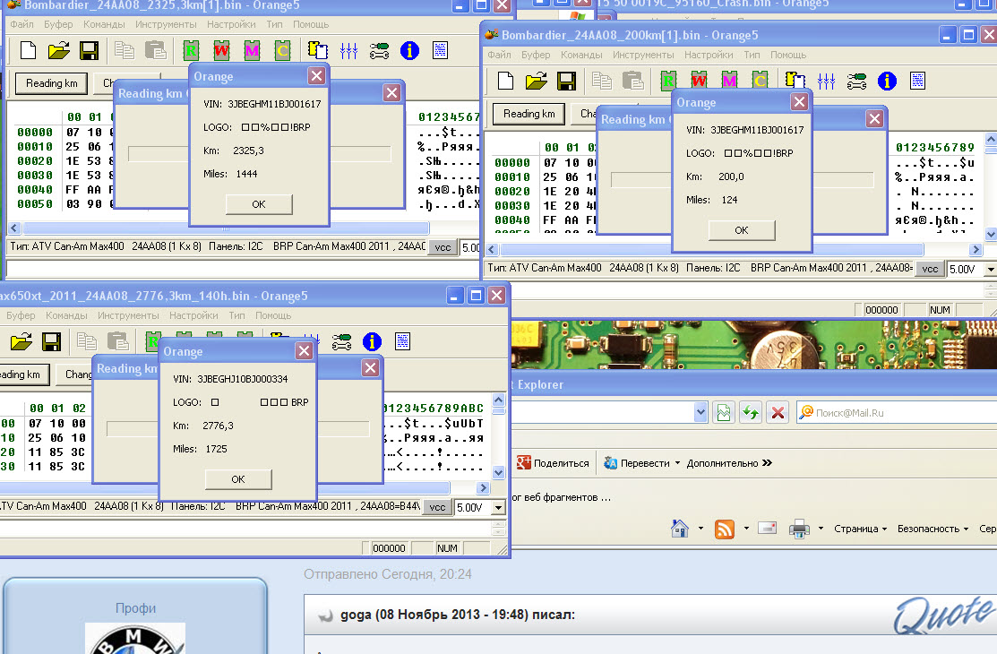Click vcc button in 200km window

coord(930,269)
